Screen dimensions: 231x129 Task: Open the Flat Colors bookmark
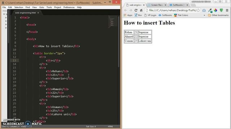(181, 15)
